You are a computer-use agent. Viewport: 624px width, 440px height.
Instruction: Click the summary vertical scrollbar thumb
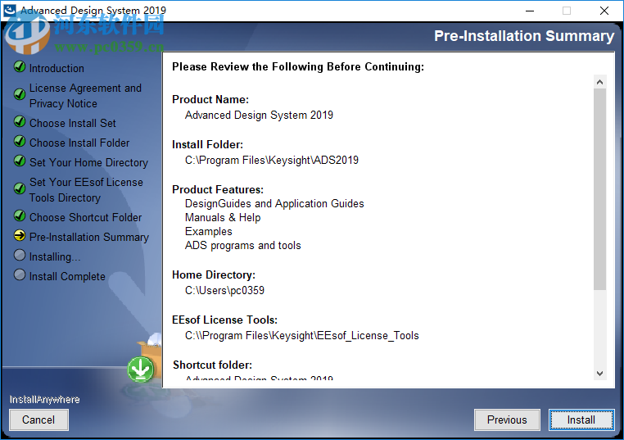coord(599,189)
